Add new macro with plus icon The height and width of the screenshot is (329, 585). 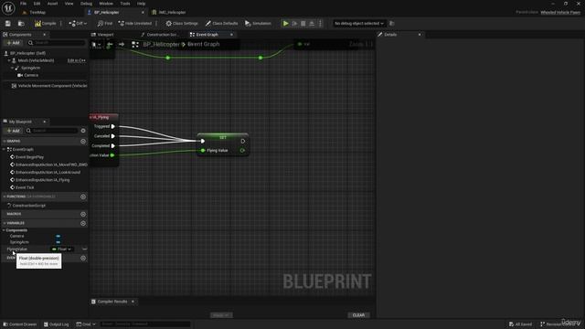(83, 214)
